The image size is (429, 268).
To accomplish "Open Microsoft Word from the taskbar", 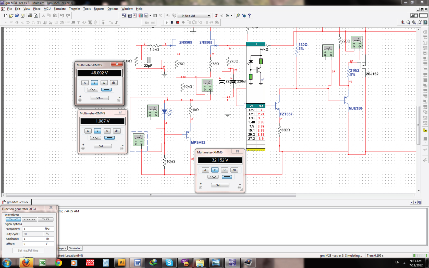I will [138, 263].
